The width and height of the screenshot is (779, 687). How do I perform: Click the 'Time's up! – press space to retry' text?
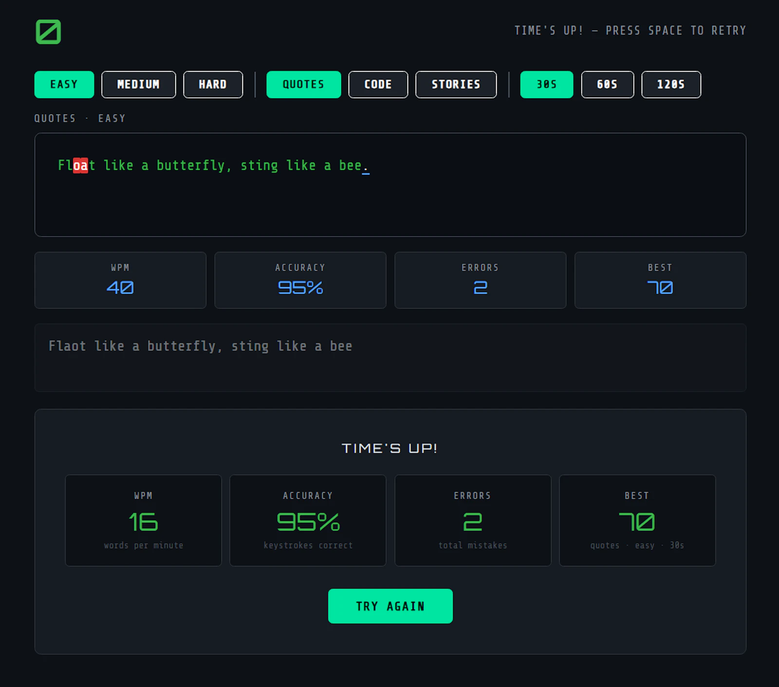(x=630, y=31)
